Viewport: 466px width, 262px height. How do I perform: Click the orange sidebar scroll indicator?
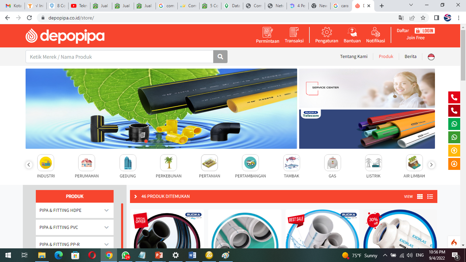[x=122, y=226]
